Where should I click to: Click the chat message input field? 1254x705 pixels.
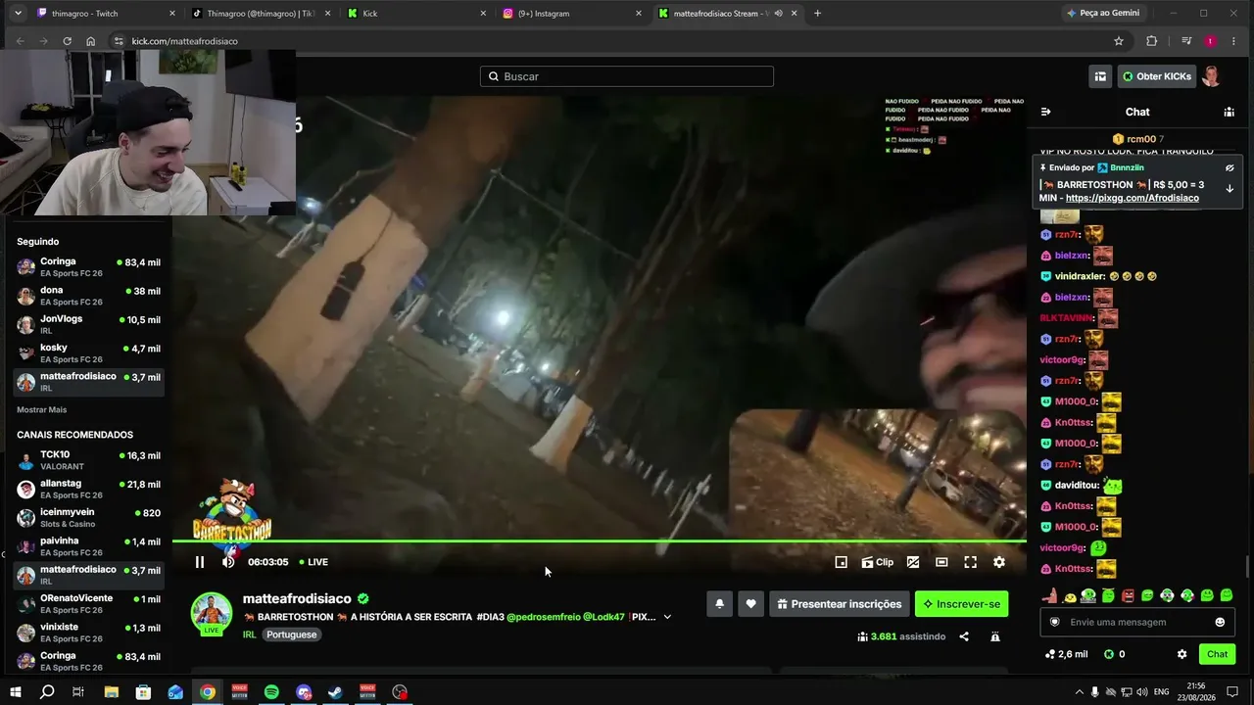click(x=1136, y=622)
